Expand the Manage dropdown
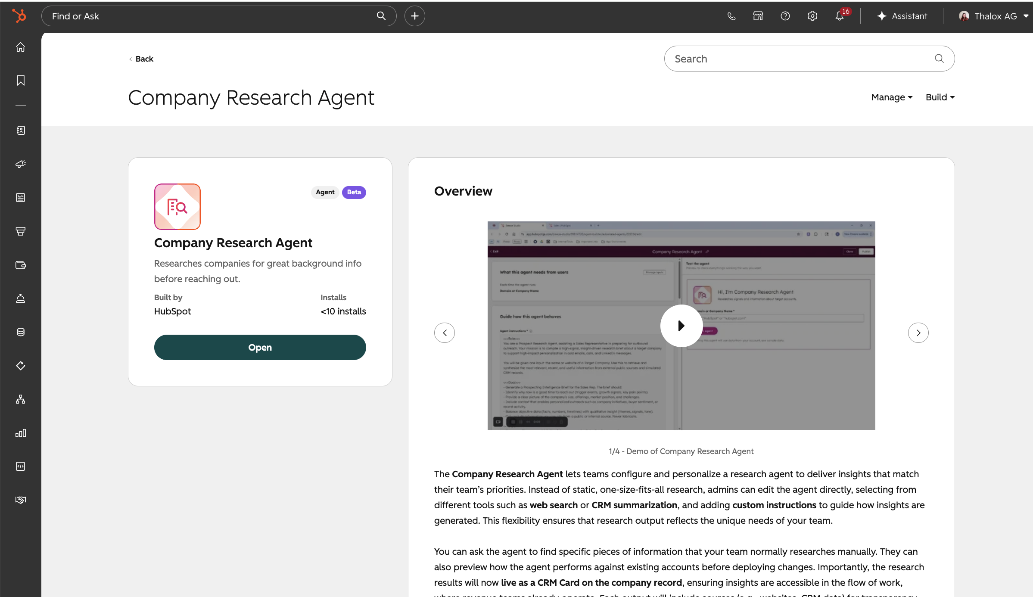Viewport: 1033px width, 597px height. [892, 97]
